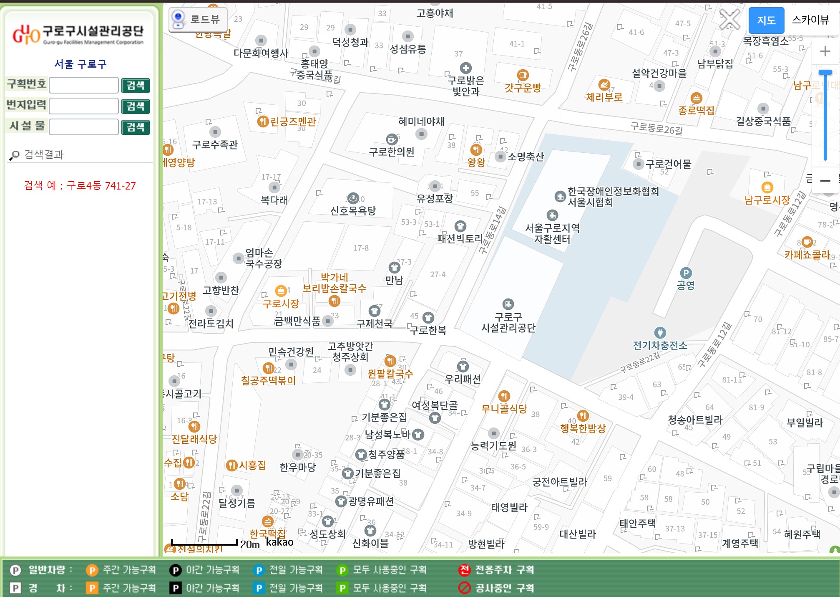Click the 카페쇼콜라 coffee cup icon

point(807,242)
